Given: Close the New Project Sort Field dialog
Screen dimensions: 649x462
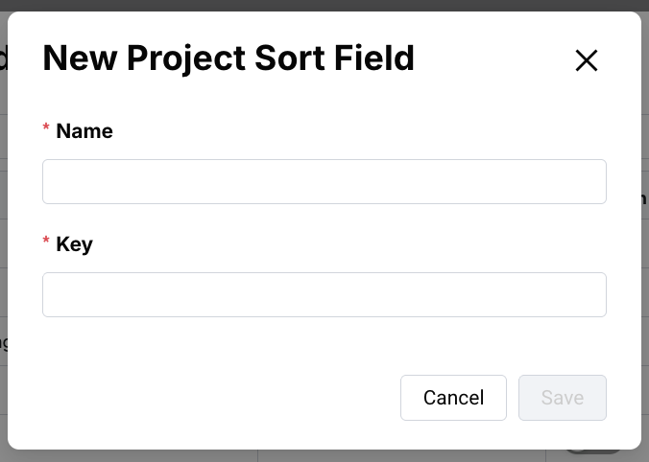Looking at the screenshot, I should click(x=587, y=60).
